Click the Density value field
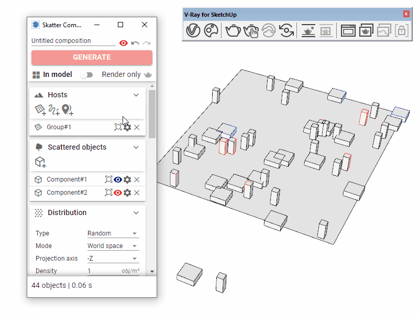This screenshot has height=314, width=419. pyautogui.click(x=102, y=271)
